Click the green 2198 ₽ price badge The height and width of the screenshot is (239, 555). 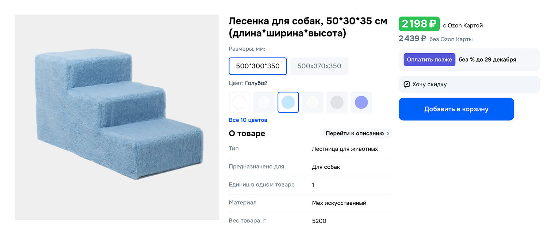[x=419, y=24]
